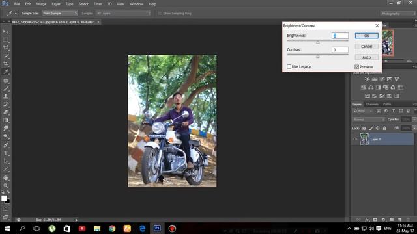Click the foreground color swatch

pos(4,198)
